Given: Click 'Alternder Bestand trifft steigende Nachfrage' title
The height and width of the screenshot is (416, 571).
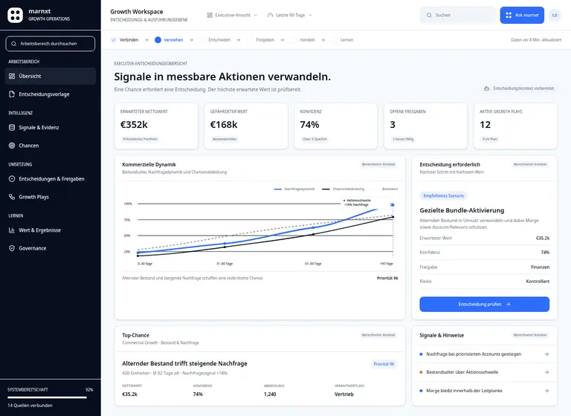Looking at the screenshot, I should click(x=184, y=363).
